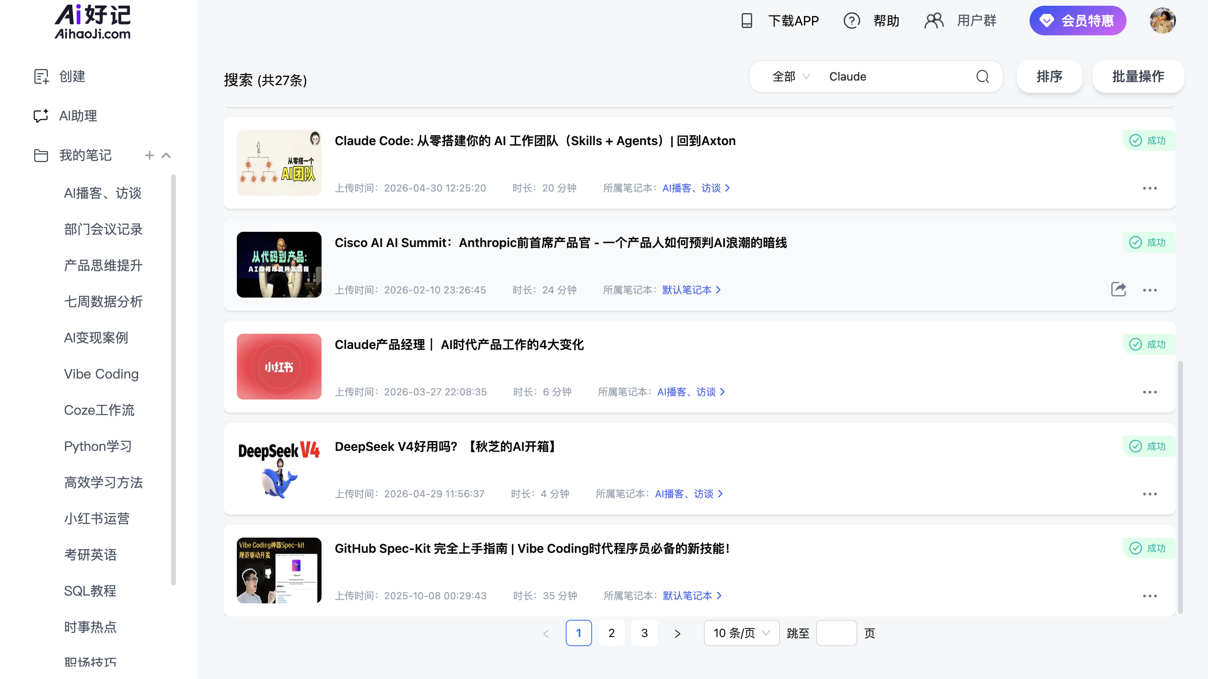Viewport: 1208px width, 679px height.
Task: Click the 创建 create note icon
Action: pos(41,76)
